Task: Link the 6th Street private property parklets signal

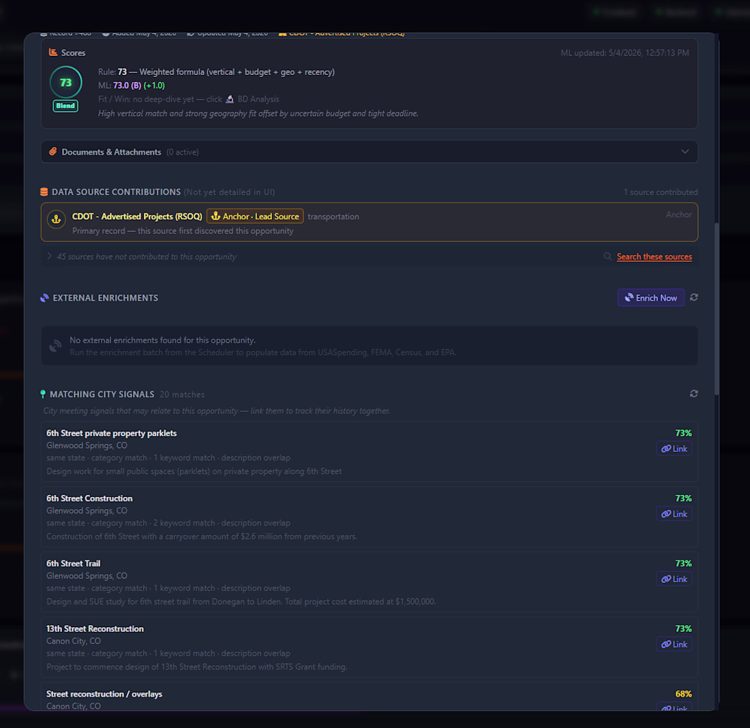Action: 674,449
